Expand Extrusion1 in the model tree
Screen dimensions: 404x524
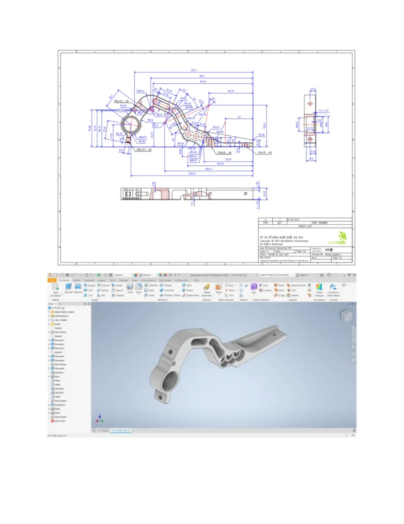click(50, 340)
